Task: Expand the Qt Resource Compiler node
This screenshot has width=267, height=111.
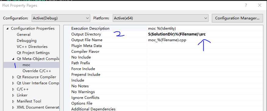Action: click(13, 77)
